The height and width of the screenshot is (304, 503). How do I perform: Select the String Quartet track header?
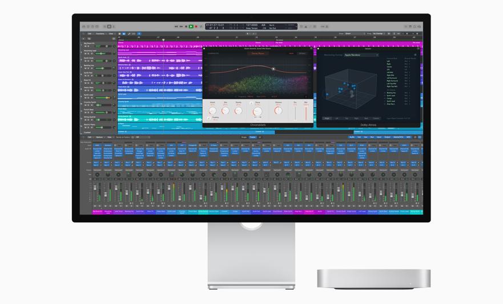[x=98, y=119]
